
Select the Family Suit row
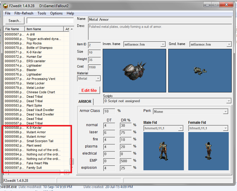pos(36,168)
